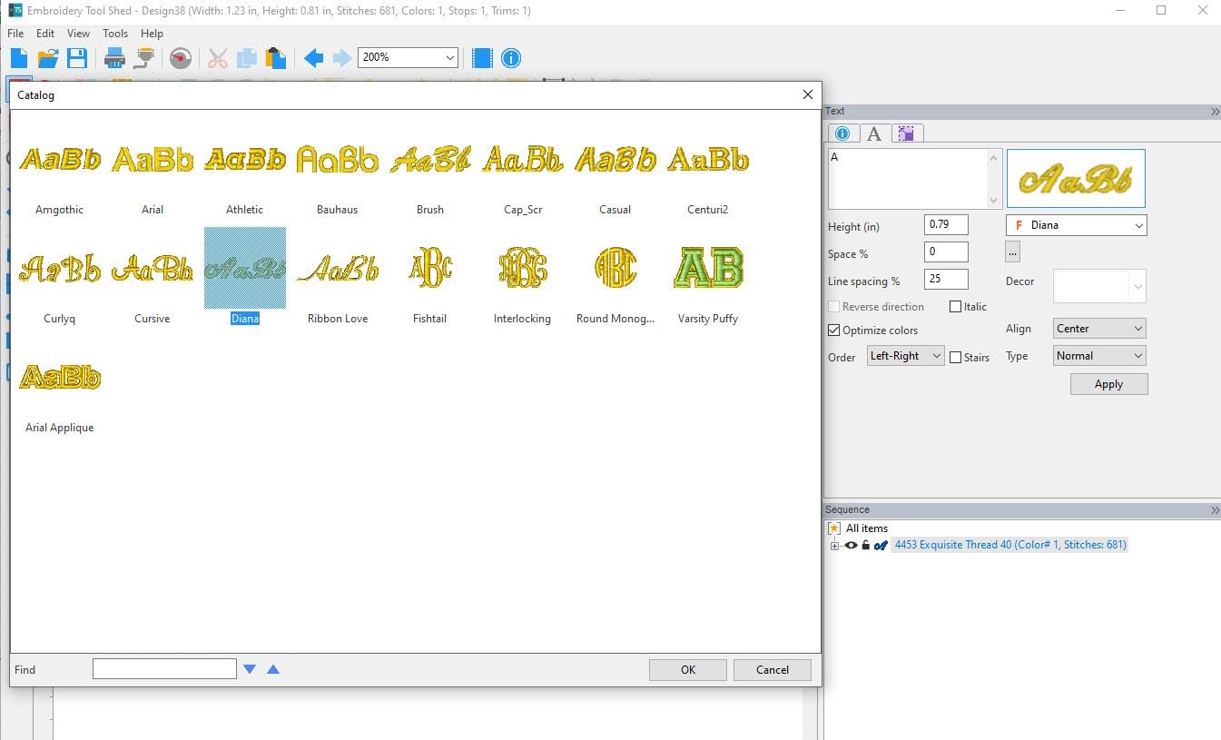Click OK in the Catalog dialog
This screenshot has height=740, width=1221.
(x=687, y=669)
